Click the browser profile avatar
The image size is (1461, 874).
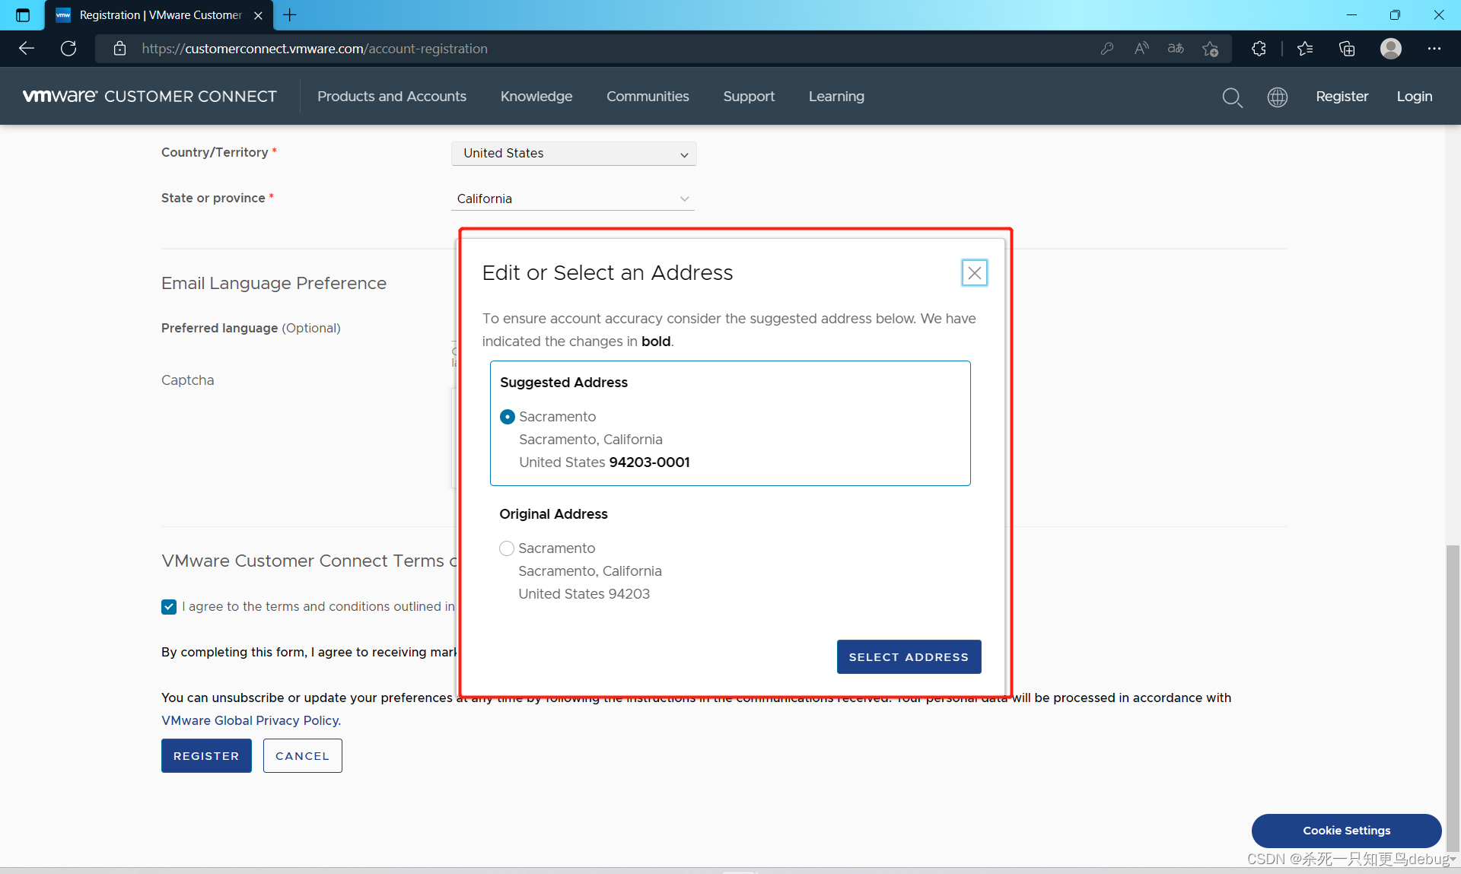[1390, 49]
